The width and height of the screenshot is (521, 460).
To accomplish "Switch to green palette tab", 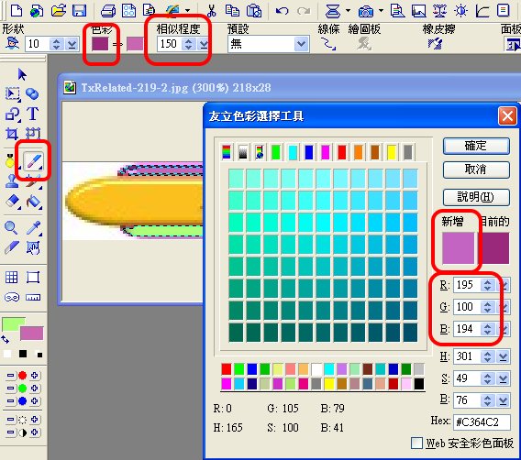I will click(x=276, y=152).
